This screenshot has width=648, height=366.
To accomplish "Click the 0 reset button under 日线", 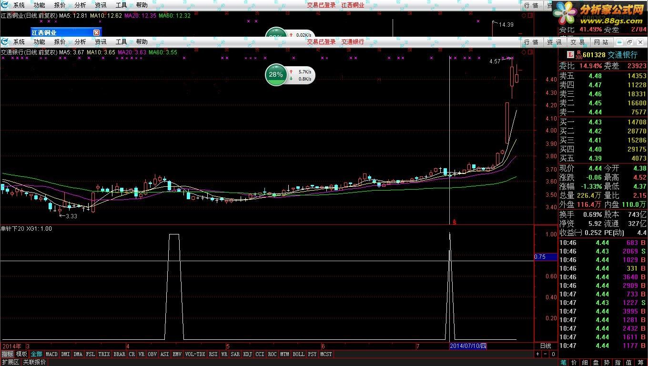I will [553, 354].
